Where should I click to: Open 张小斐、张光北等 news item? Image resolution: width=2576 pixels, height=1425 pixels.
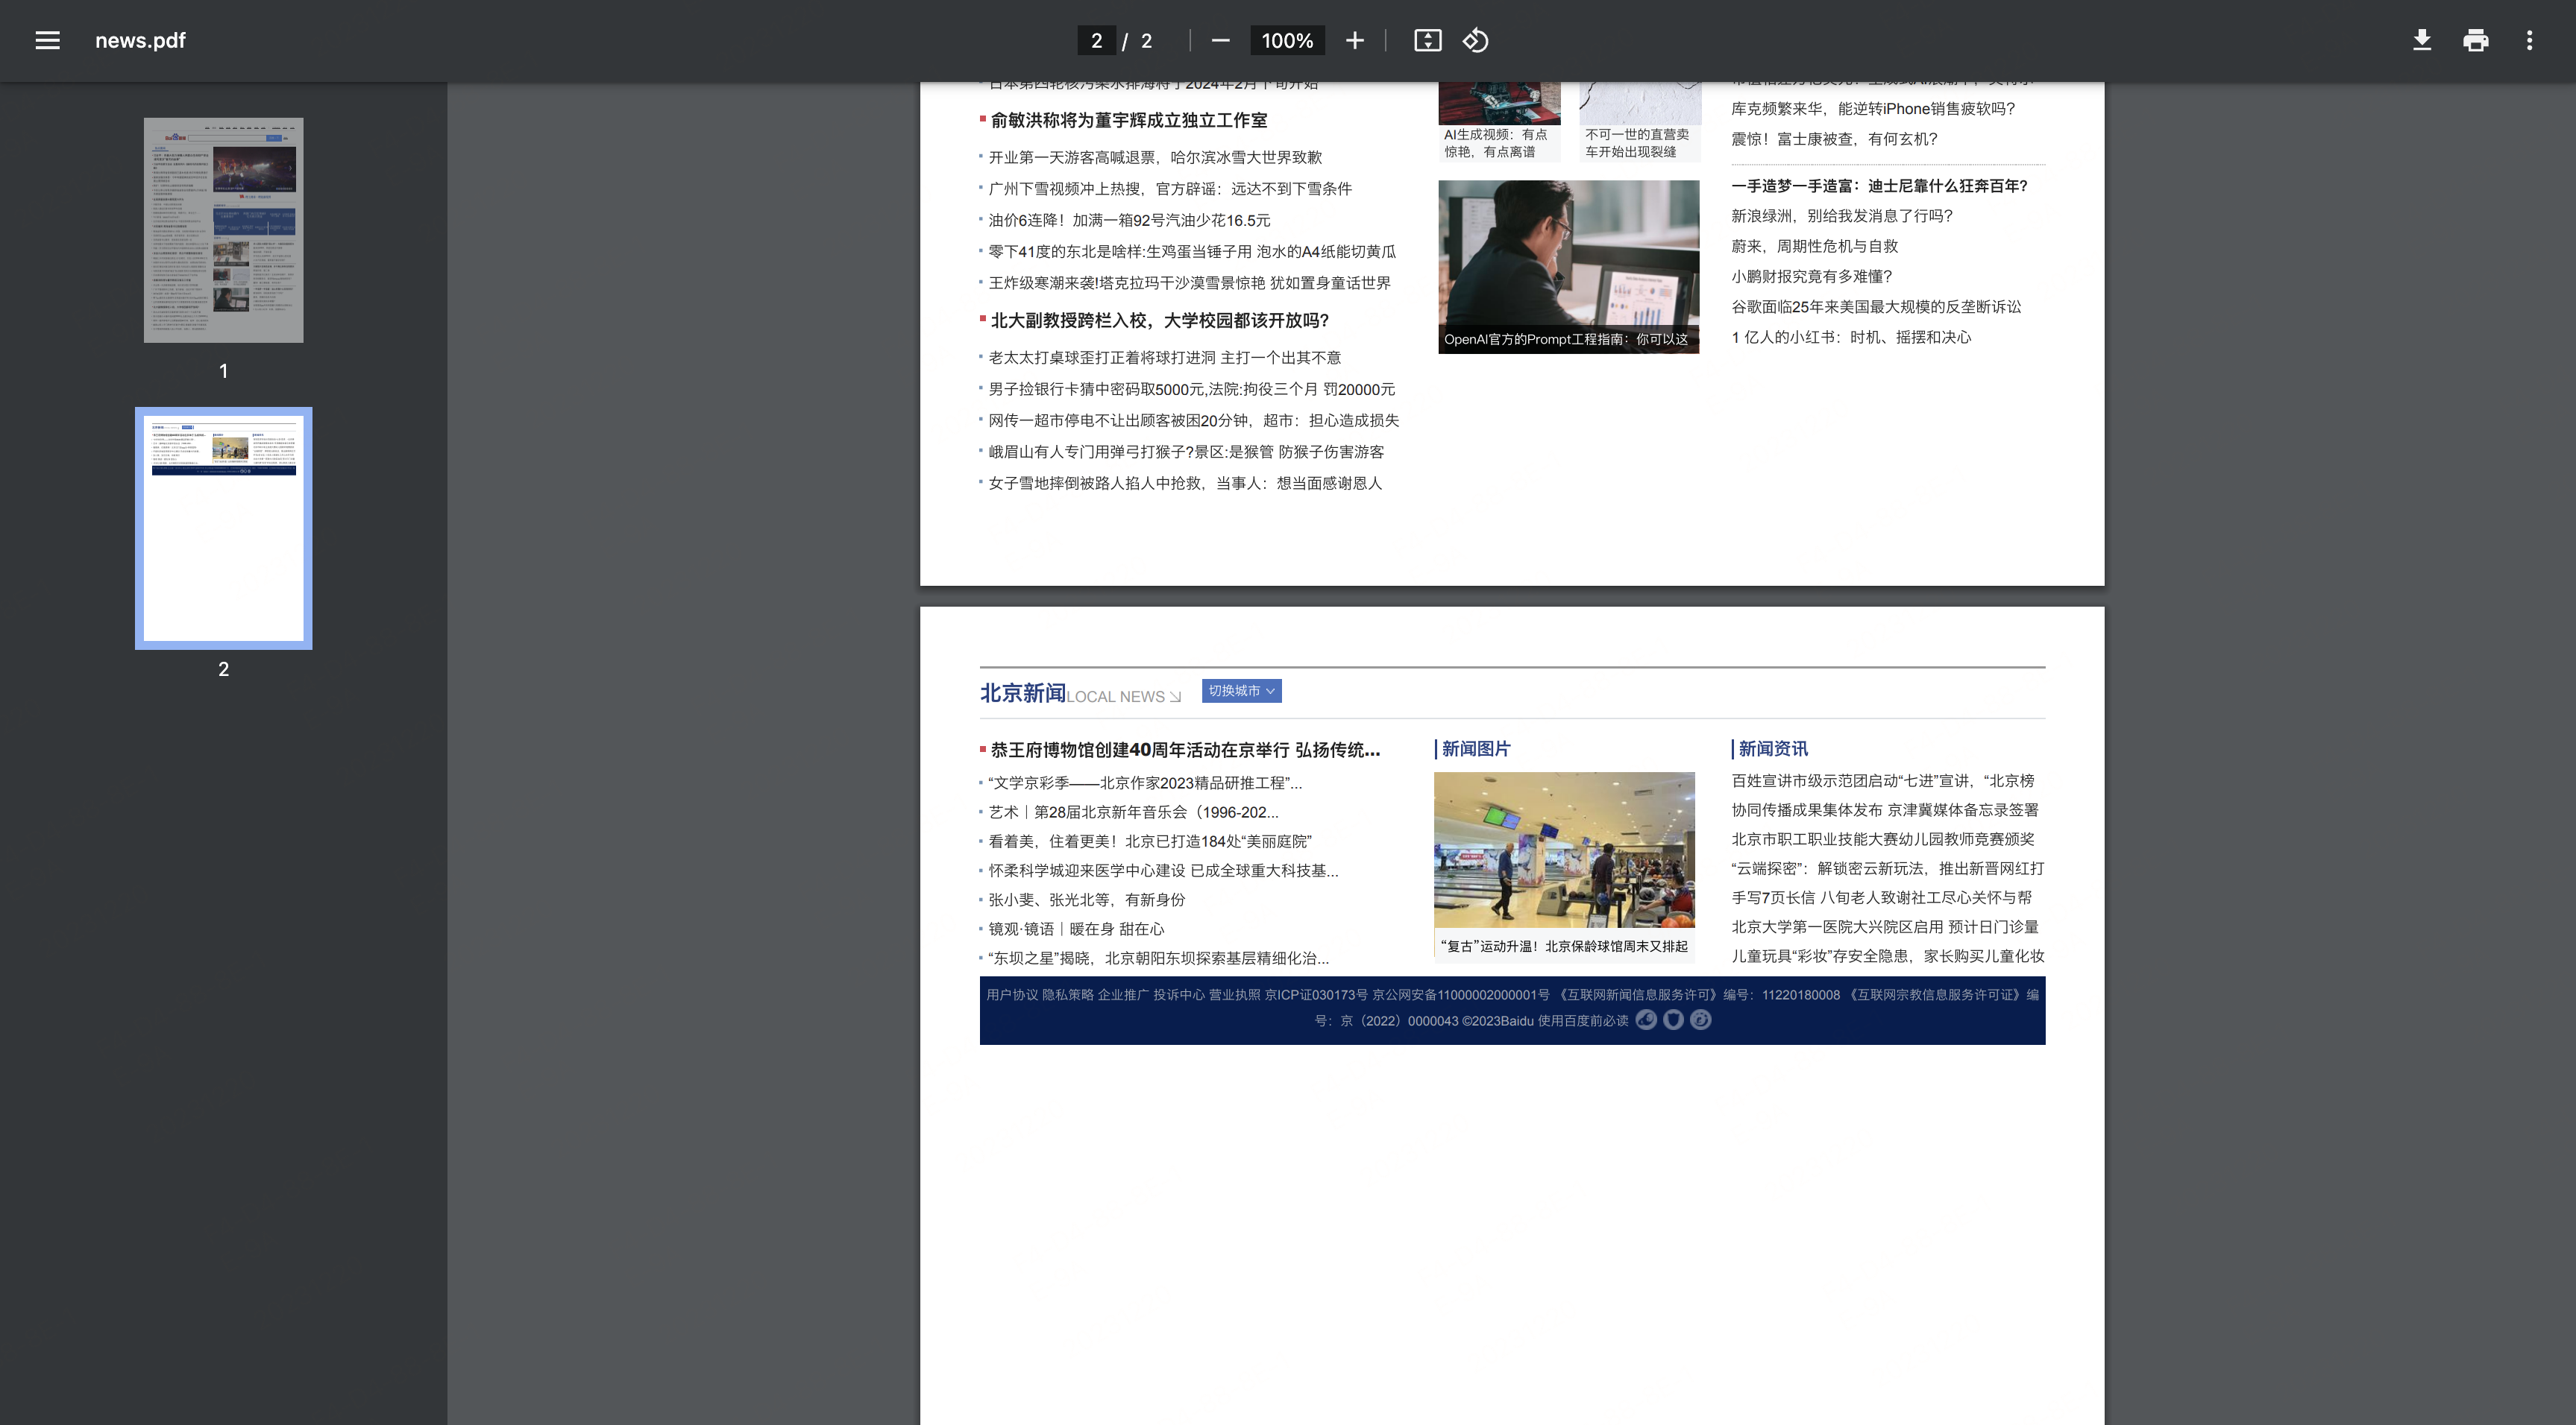coord(1087,900)
